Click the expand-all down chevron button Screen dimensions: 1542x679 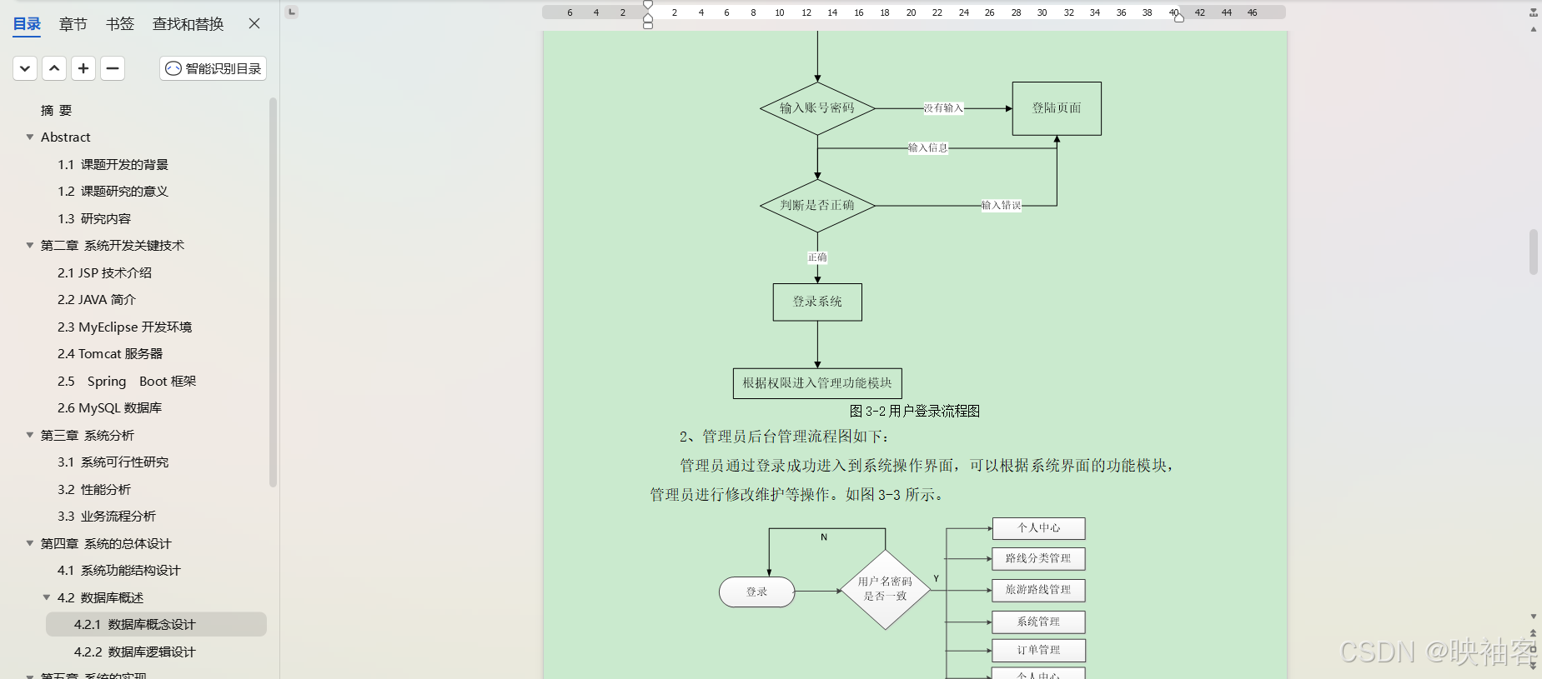pos(25,68)
